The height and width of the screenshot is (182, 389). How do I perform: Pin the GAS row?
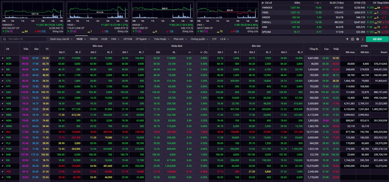(x=2, y=92)
